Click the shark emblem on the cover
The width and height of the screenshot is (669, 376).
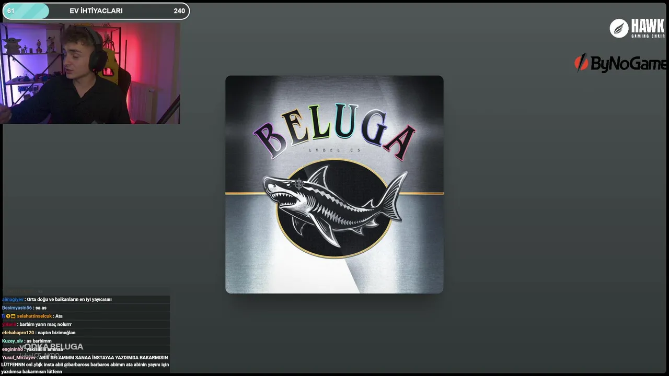(x=334, y=209)
